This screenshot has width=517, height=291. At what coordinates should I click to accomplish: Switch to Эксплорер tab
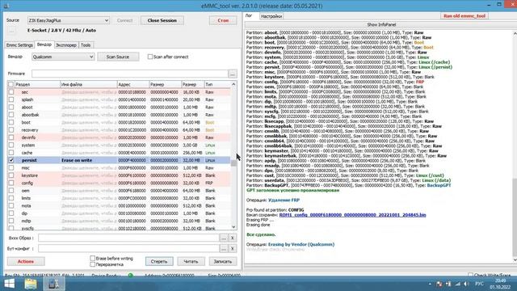click(x=66, y=45)
